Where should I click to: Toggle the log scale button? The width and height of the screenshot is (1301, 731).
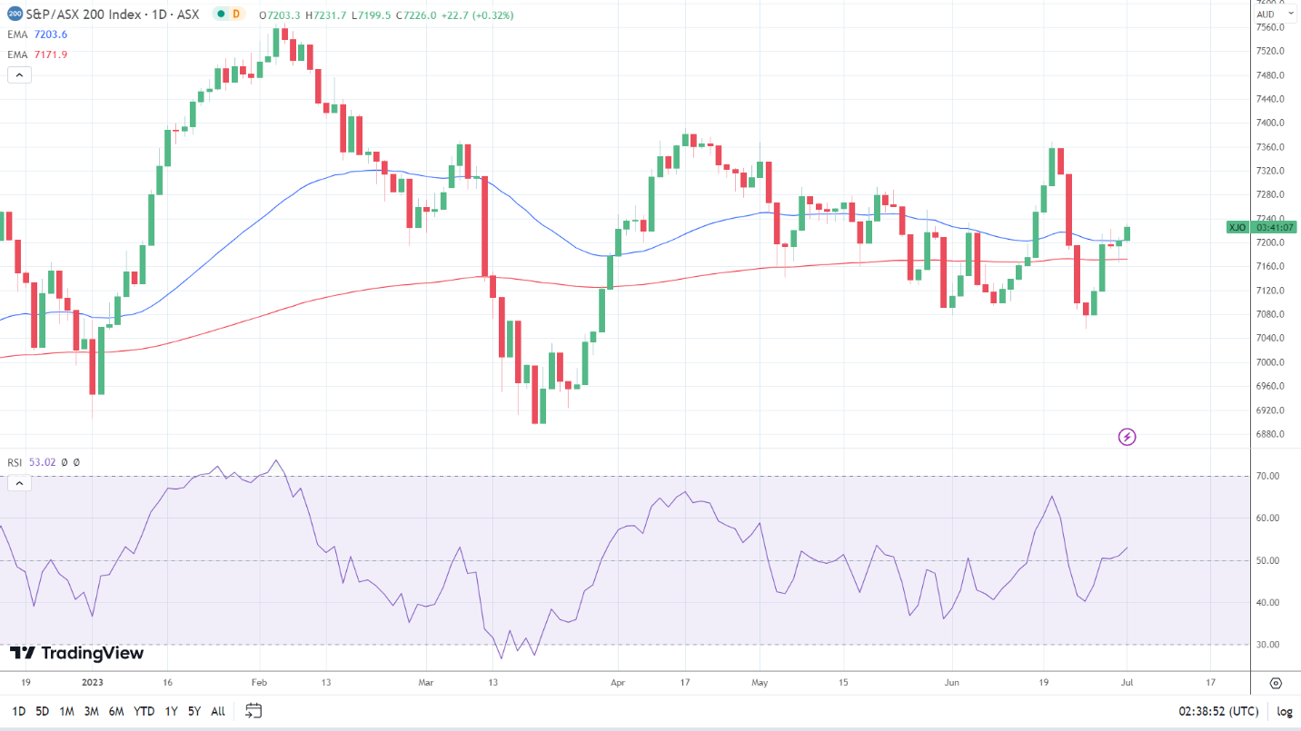click(x=1285, y=711)
